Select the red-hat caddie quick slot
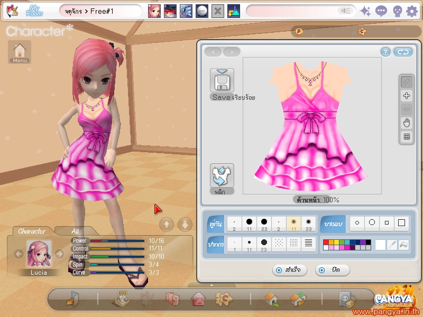The width and height of the screenshot is (423, 317). coord(170,11)
